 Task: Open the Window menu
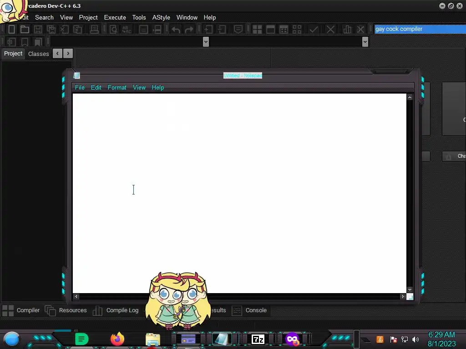(187, 18)
